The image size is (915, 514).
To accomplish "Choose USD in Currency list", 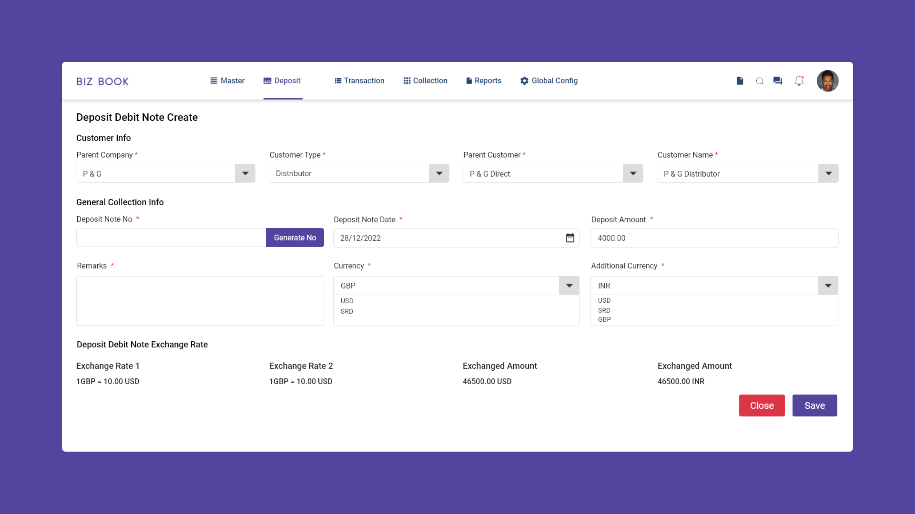I will 347,301.
